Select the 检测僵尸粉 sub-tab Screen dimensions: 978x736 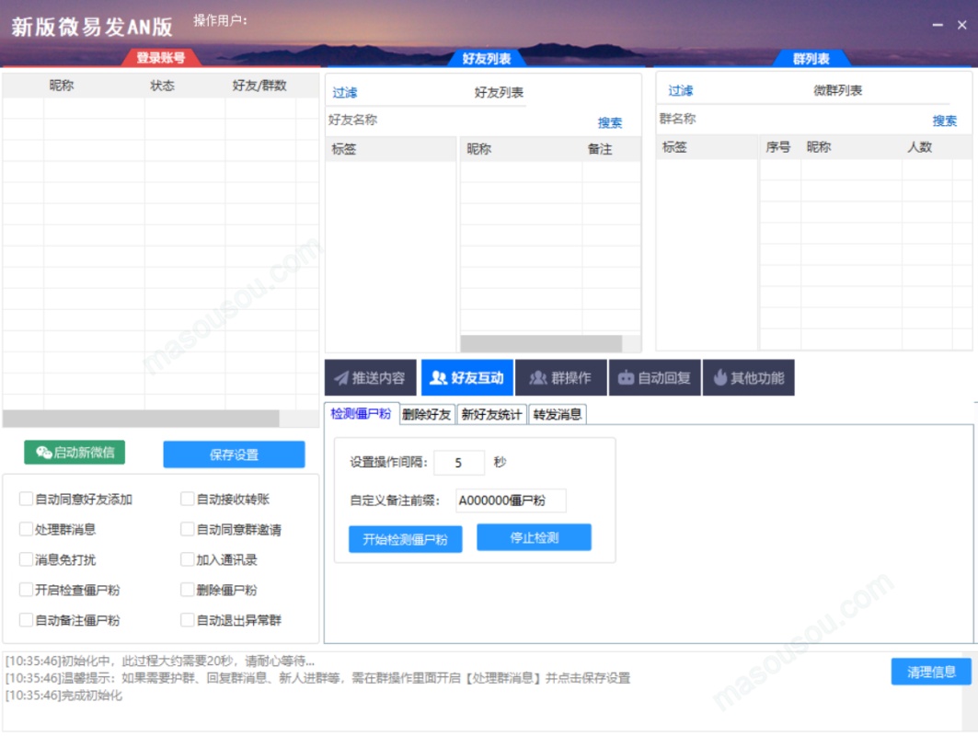pos(362,413)
